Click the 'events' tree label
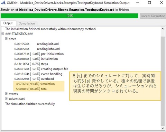Screen dimensions: 166x132 click(x=13, y=94)
